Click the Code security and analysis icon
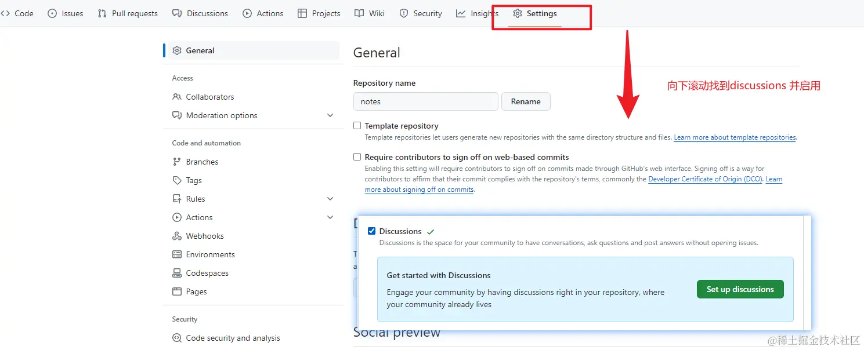The image size is (864, 350). pyautogui.click(x=177, y=338)
